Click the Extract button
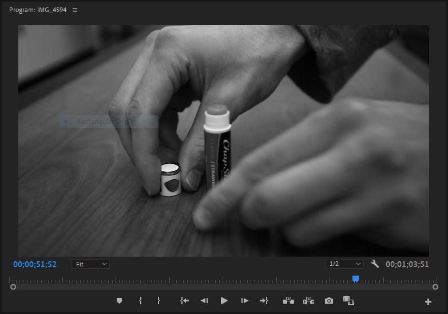Viewport: 448px width, 314px height. click(308, 301)
